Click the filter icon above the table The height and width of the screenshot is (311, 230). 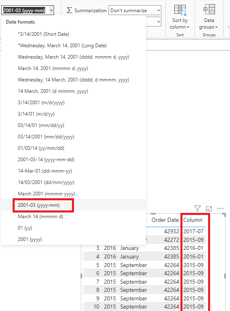pos(197,208)
